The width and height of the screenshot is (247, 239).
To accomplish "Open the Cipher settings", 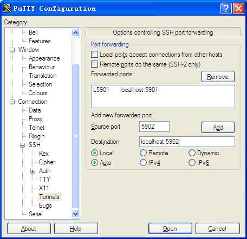I will pos(47,162).
